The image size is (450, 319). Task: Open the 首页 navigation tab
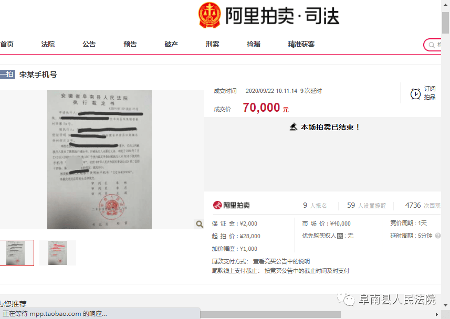click(x=7, y=44)
